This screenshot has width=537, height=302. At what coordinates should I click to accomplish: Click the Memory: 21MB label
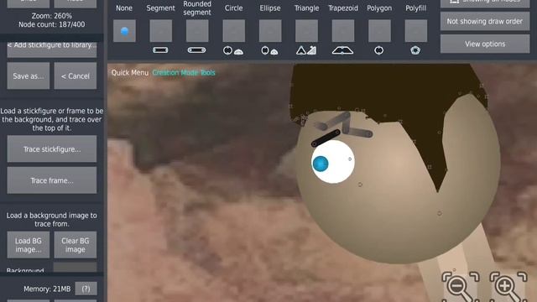pos(47,289)
